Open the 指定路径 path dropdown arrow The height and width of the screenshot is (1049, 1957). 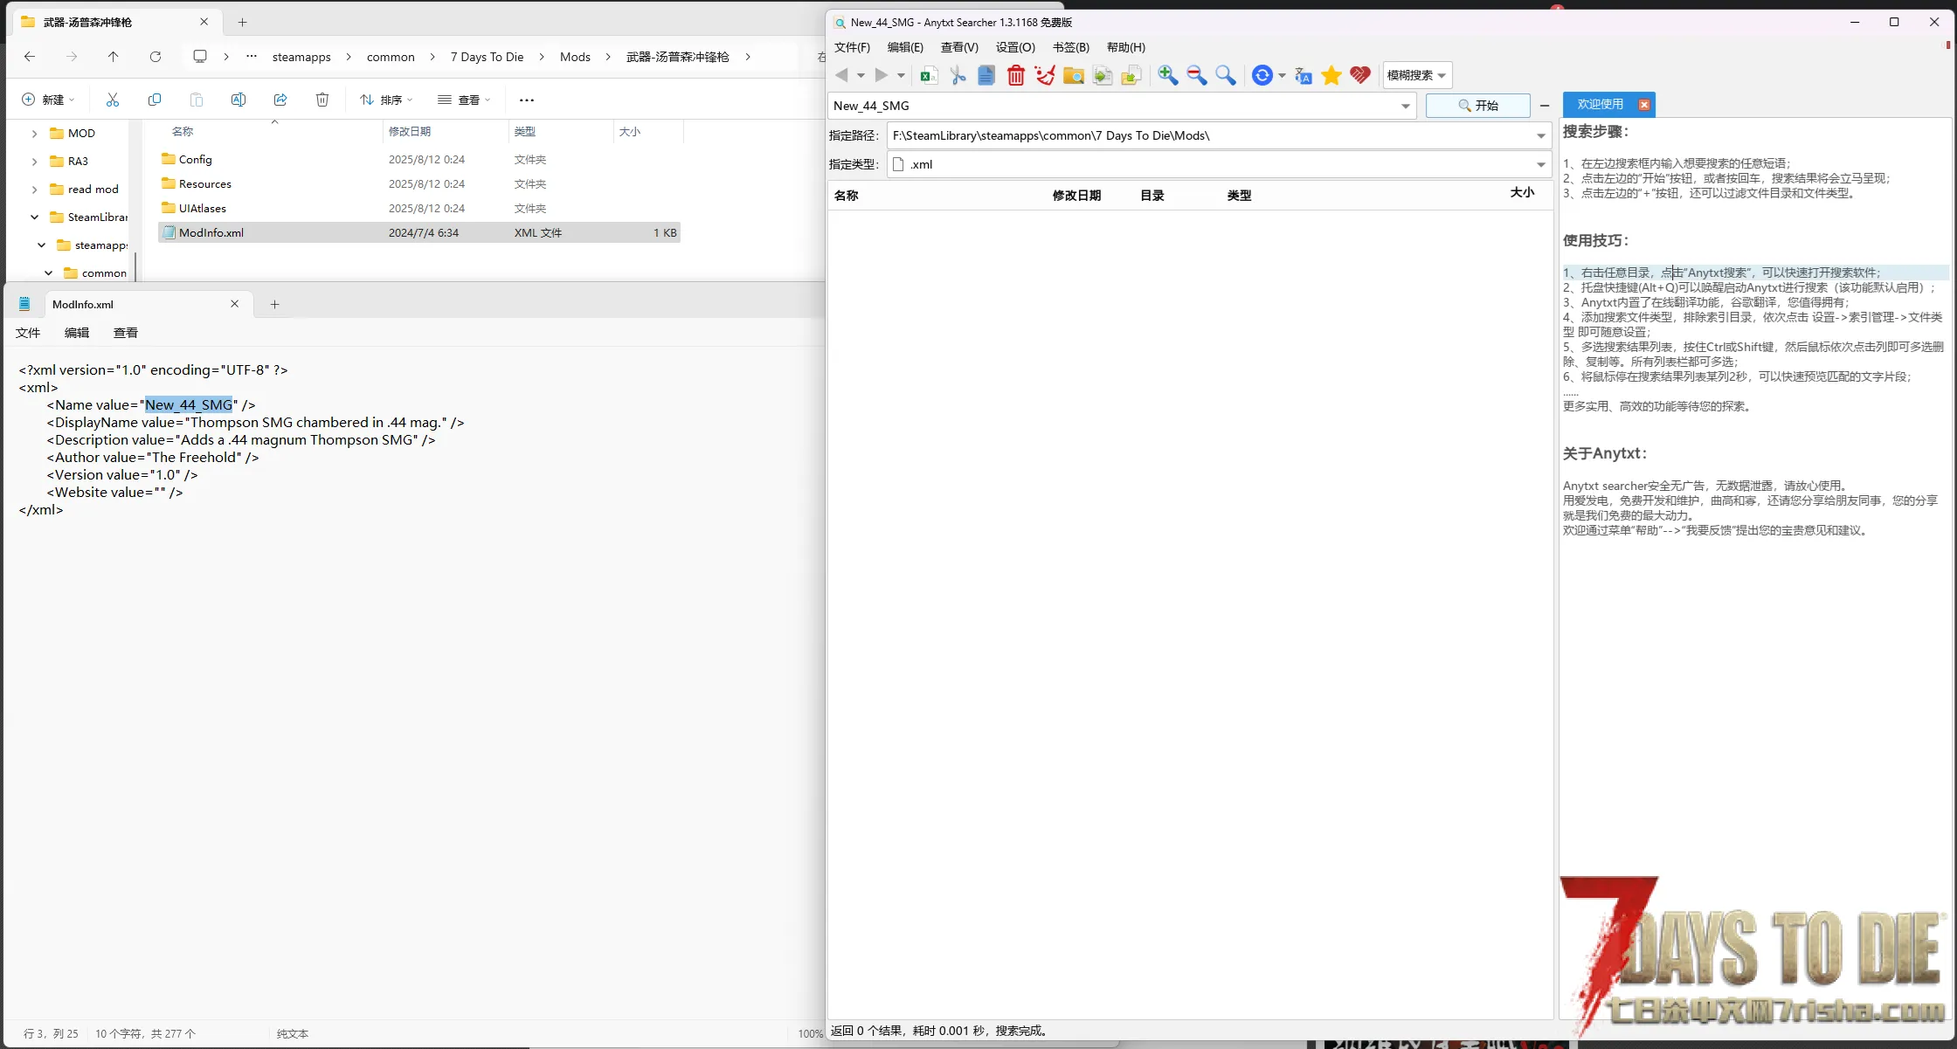(1541, 135)
